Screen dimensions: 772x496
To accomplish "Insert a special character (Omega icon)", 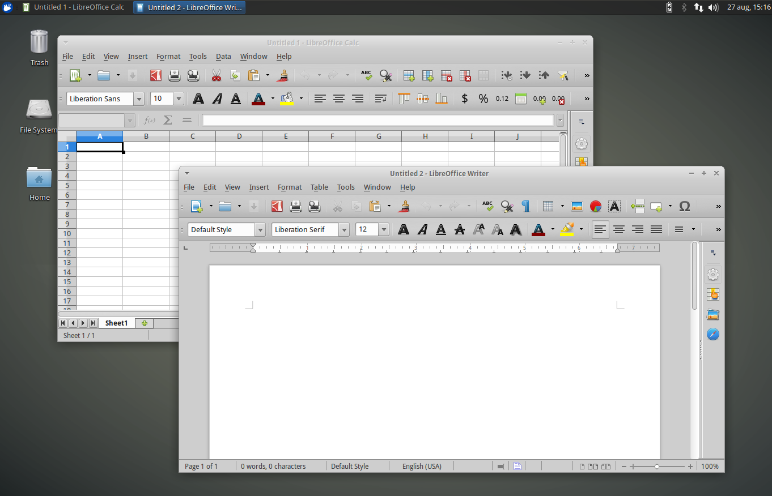I will point(684,206).
